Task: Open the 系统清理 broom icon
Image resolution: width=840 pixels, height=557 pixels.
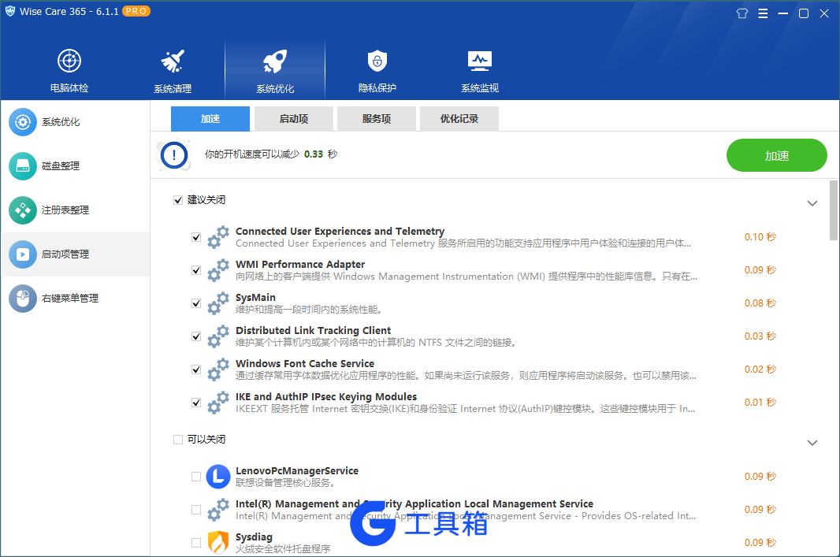Action: pyautogui.click(x=173, y=61)
